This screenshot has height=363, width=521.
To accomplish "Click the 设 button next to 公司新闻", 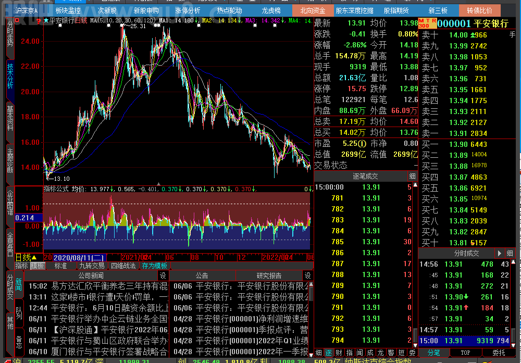I will point(163,276).
